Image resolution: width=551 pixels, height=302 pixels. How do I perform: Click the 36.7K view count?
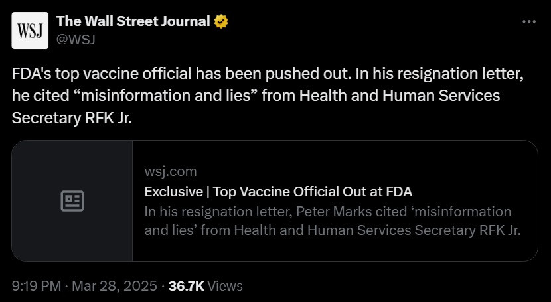click(x=186, y=286)
